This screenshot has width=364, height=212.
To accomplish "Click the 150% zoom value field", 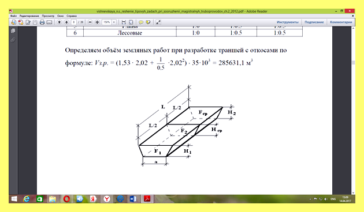I will 107,22.
